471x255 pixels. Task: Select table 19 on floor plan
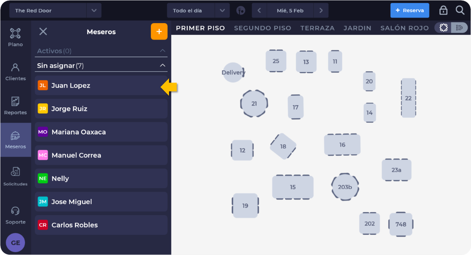(245, 206)
